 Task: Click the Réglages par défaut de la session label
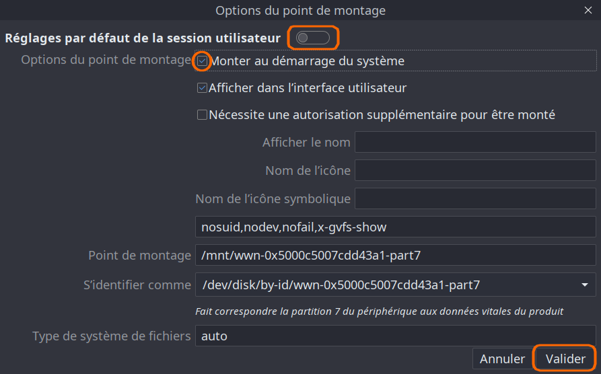[x=143, y=38]
